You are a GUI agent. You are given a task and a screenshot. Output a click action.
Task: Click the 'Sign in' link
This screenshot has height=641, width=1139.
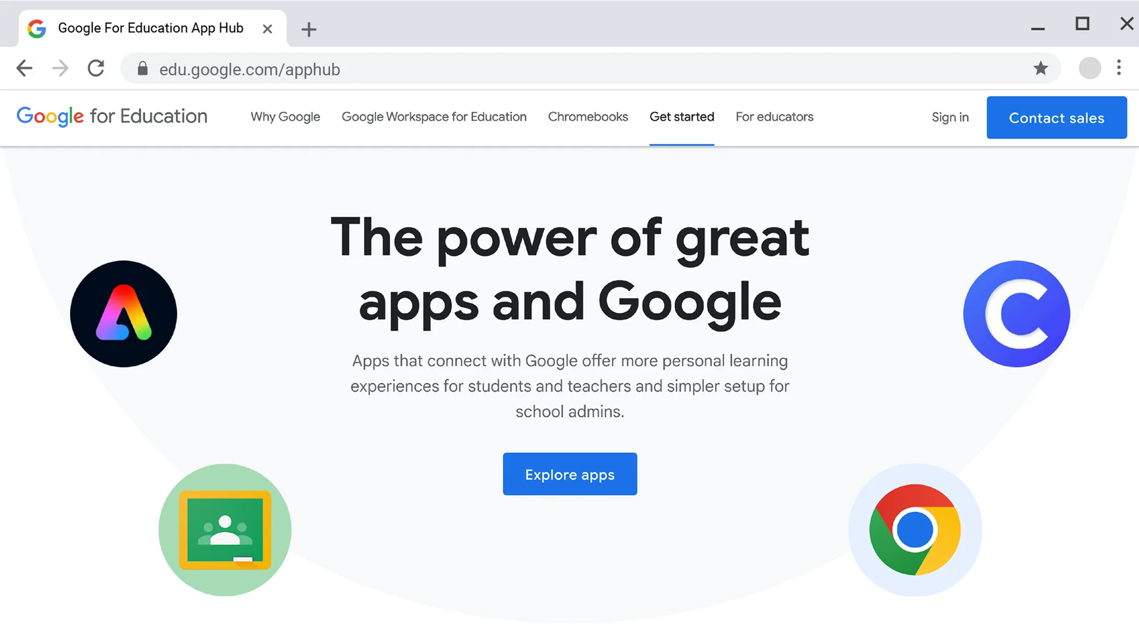click(950, 117)
